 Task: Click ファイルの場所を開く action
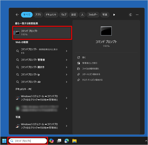click(x=91, y=69)
